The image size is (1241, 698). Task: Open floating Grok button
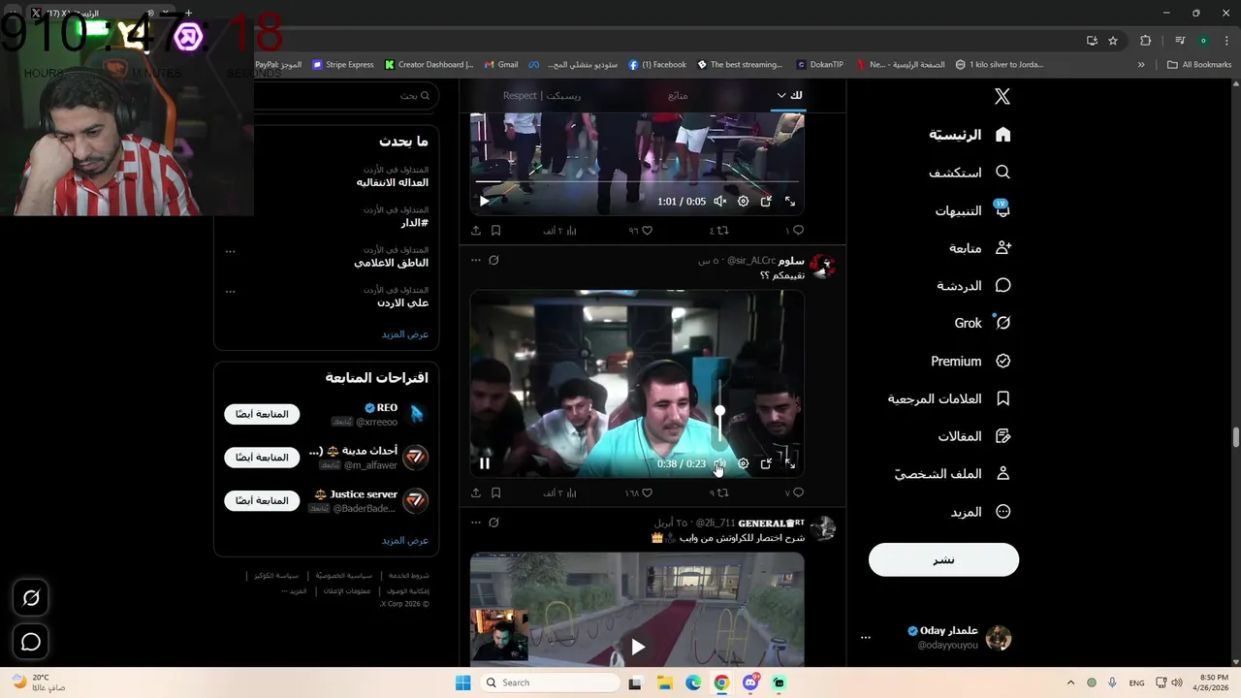[x=31, y=598]
